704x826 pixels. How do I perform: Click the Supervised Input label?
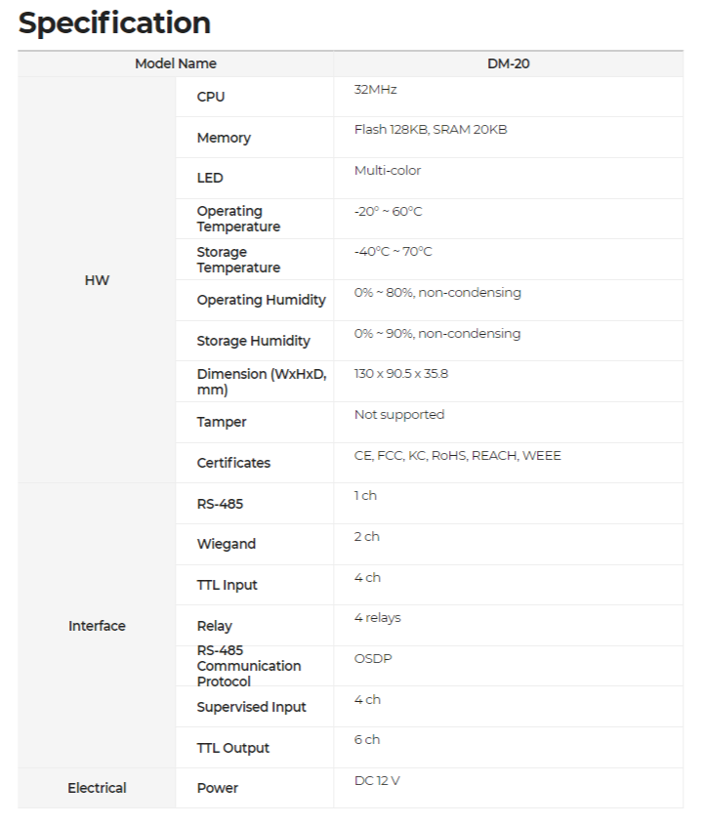pos(251,707)
